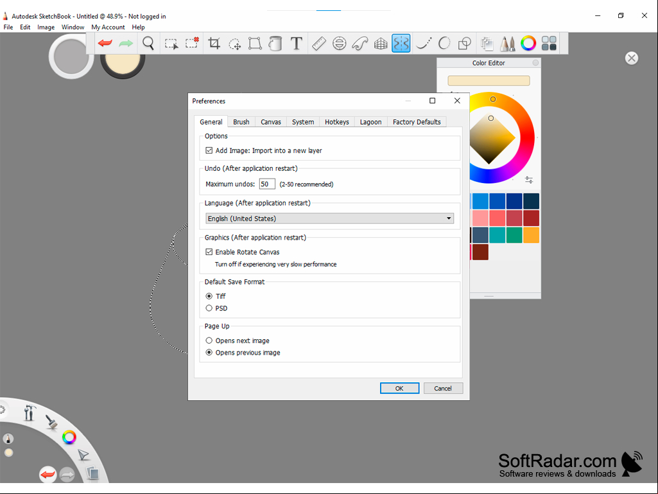The image size is (658, 494).
Task: Click the Maximum undos input field
Action: click(267, 184)
